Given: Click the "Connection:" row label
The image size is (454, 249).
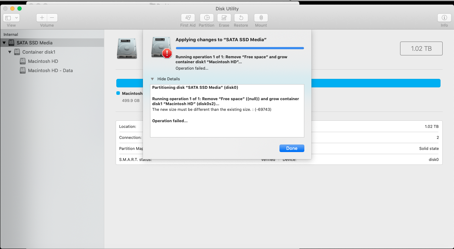Looking at the screenshot, I should 130,137.
